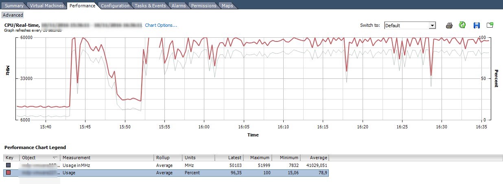This screenshot has width=503, height=184.
Task: Open Chart Options
Action: 161,25
